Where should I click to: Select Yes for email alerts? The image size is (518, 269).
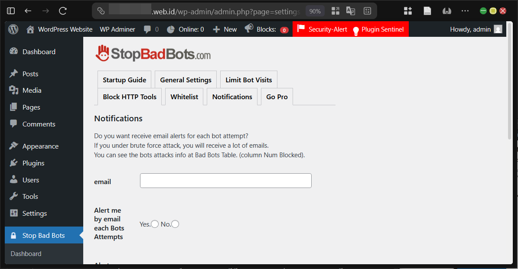pos(155,224)
